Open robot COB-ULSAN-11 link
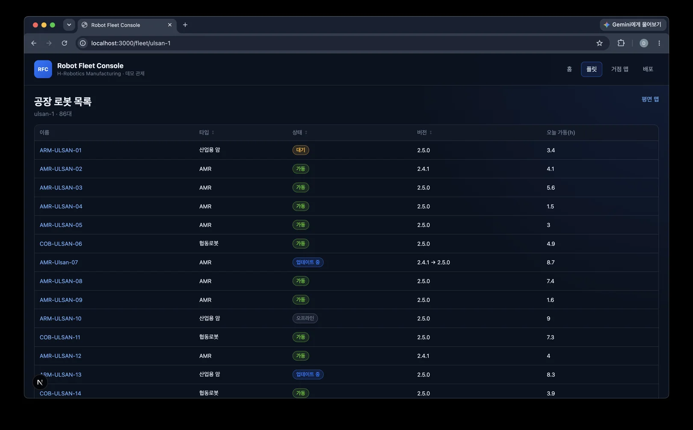693x430 pixels. [x=60, y=338]
